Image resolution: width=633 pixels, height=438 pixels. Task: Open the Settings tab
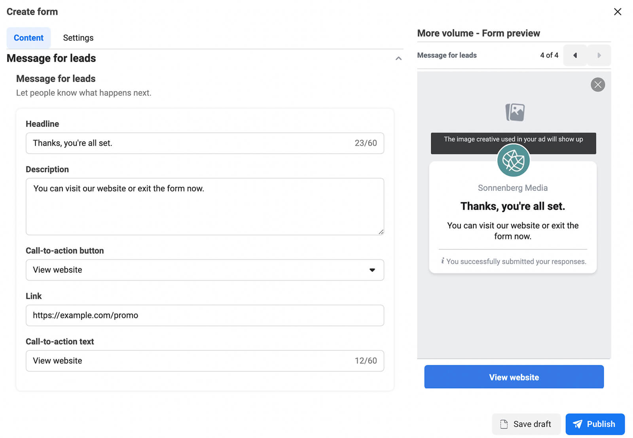pyautogui.click(x=78, y=38)
